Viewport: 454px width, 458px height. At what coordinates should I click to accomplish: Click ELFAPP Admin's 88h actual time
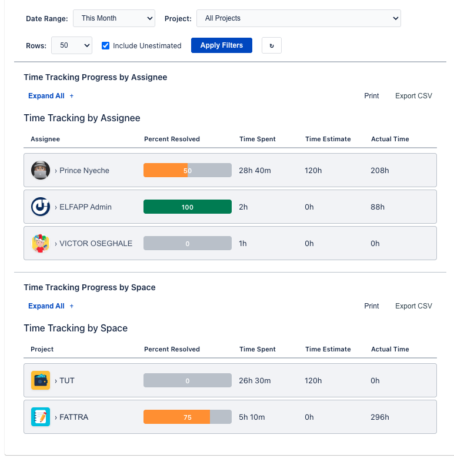pyautogui.click(x=378, y=207)
